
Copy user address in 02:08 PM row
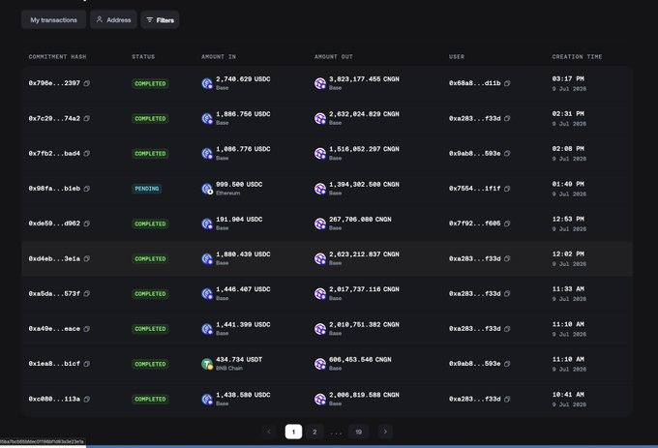[x=507, y=154]
